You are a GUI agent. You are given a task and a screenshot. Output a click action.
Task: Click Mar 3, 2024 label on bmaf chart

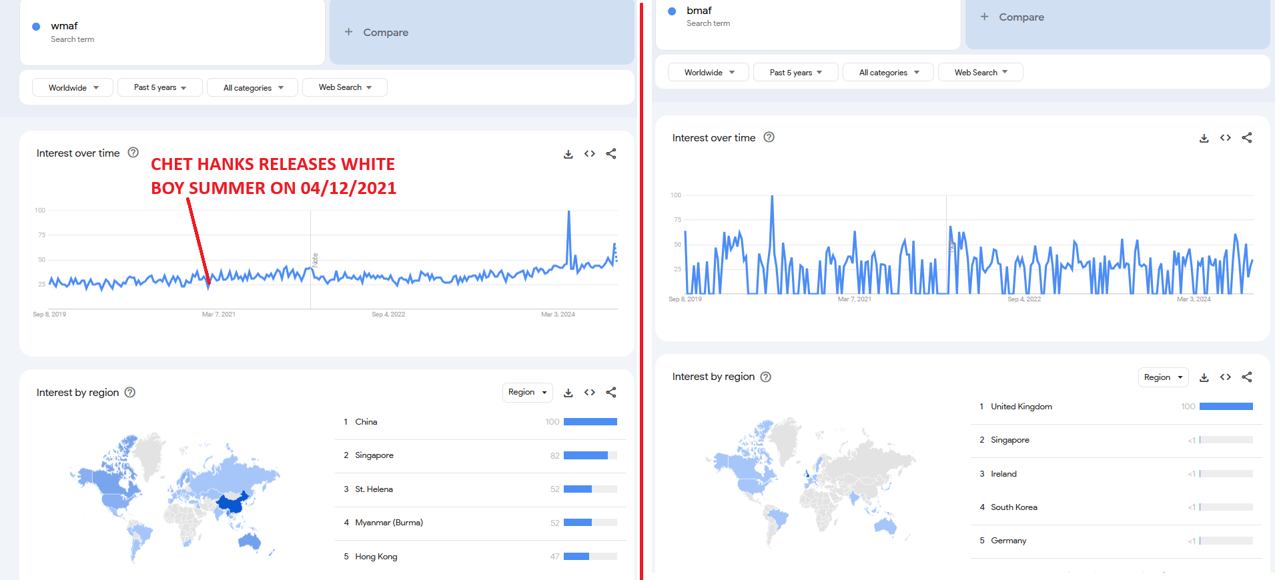pyautogui.click(x=1194, y=299)
